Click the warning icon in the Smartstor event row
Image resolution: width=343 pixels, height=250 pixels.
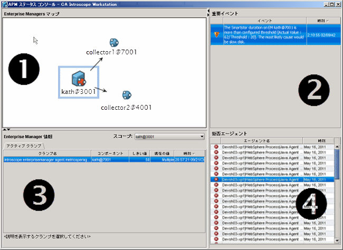(x=216, y=35)
